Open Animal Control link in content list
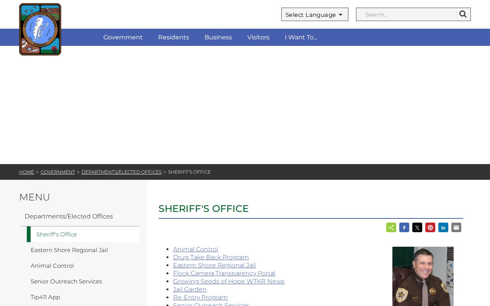Screen dimensions: 490x306 (x=196, y=249)
